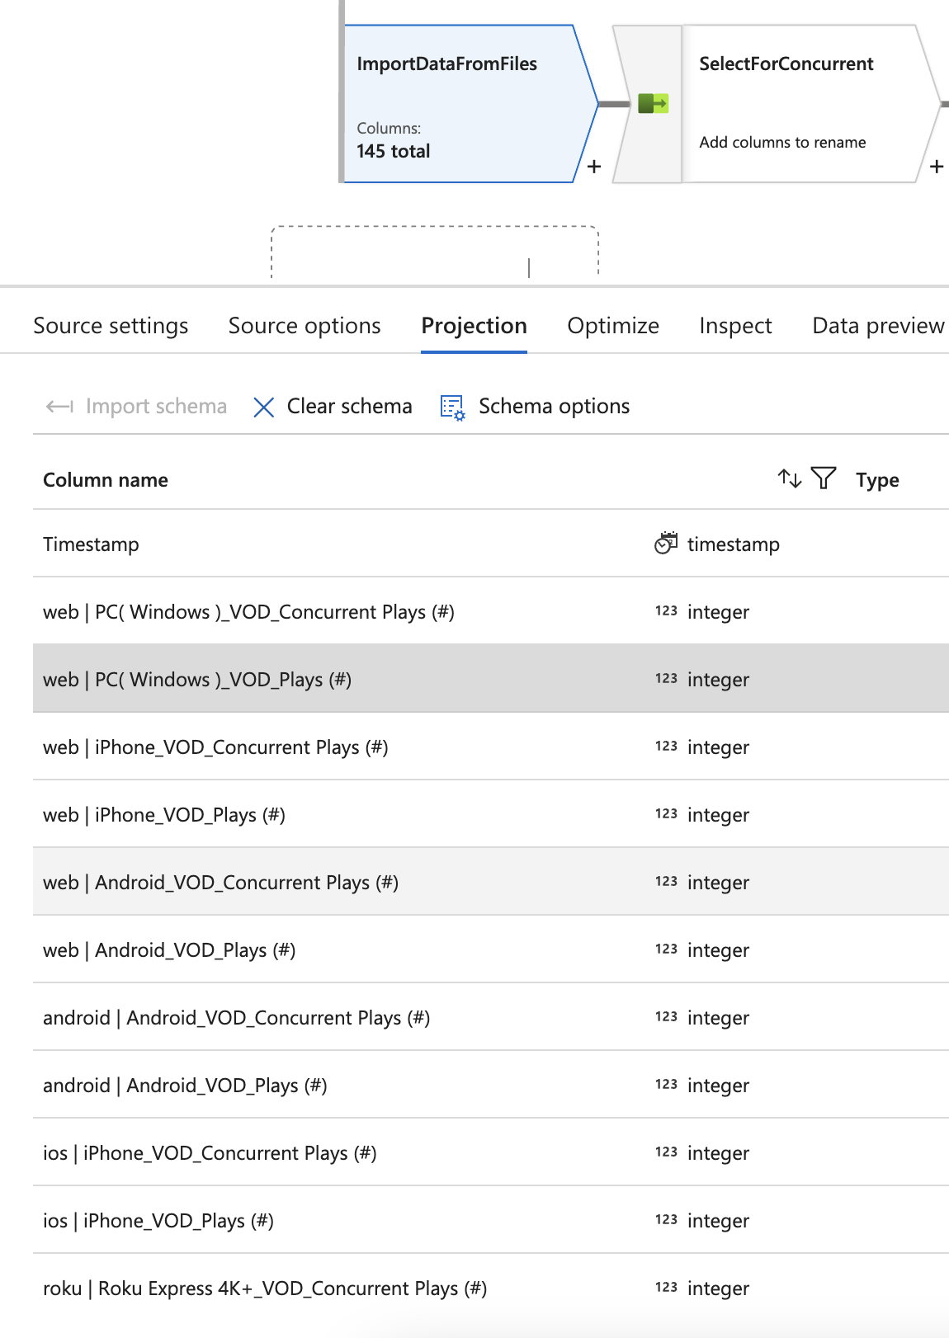Select 'ios | iPhone_VOD_Concurrent Plays (#)' row

pyautogui.click(x=491, y=1152)
